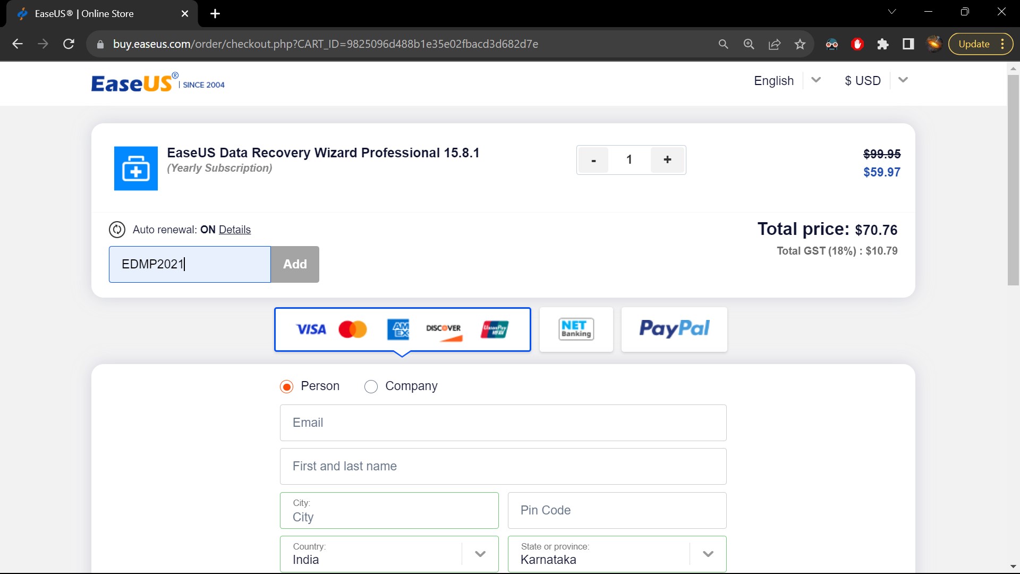Select the Person radio button
1020x574 pixels.
(286, 386)
